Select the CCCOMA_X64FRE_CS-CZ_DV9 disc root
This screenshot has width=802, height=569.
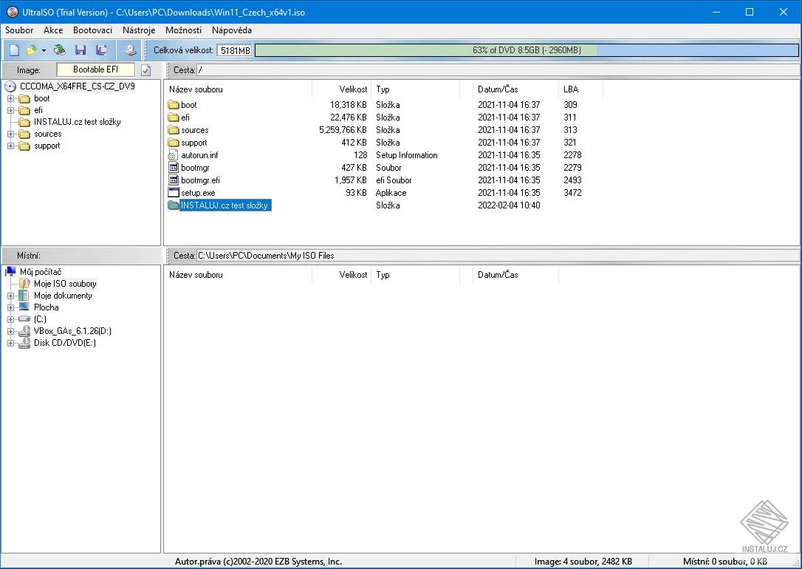coord(78,86)
